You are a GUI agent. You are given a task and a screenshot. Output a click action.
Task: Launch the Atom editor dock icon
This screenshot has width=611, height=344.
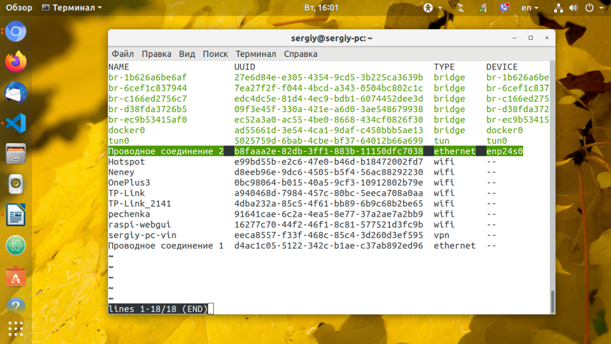click(16, 246)
